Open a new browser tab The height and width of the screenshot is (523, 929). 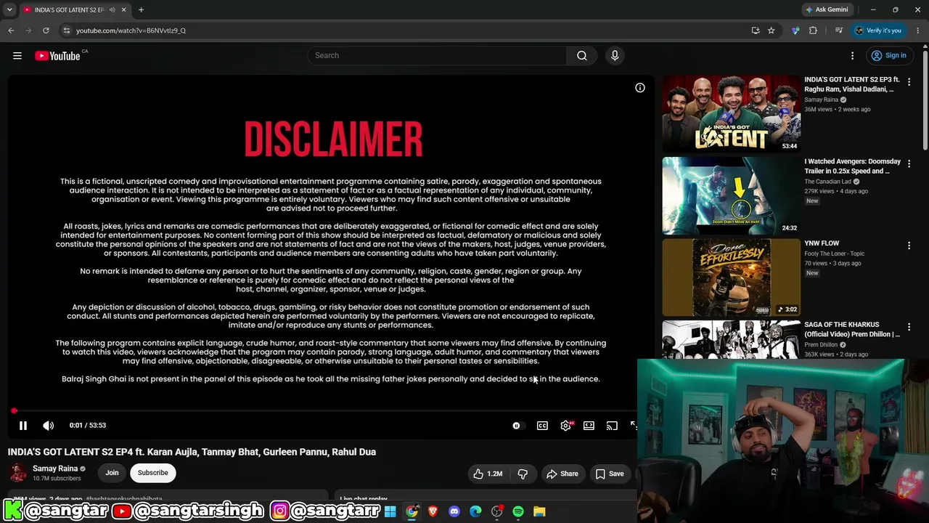[x=141, y=10]
